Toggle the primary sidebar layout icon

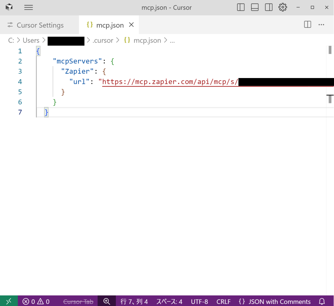tap(241, 8)
